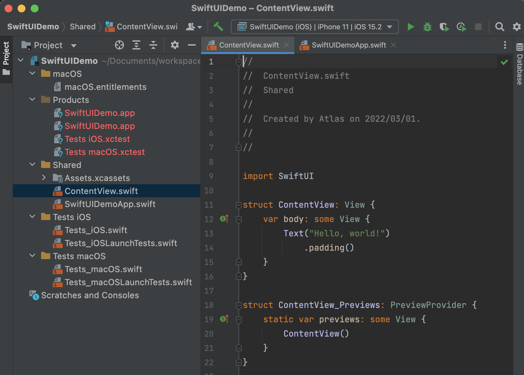Expand the Assets.xcassets node
This screenshot has width=524, height=375.
pos(44,178)
